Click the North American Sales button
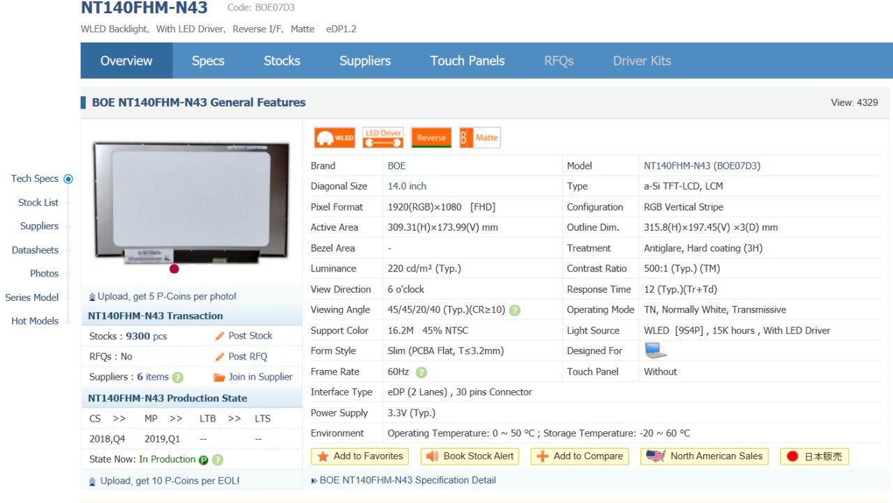 coord(705,456)
